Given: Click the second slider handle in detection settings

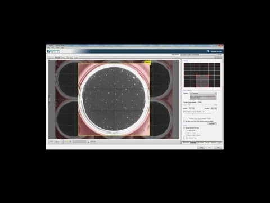Looking at the screenshot, I should coord(193,114).
